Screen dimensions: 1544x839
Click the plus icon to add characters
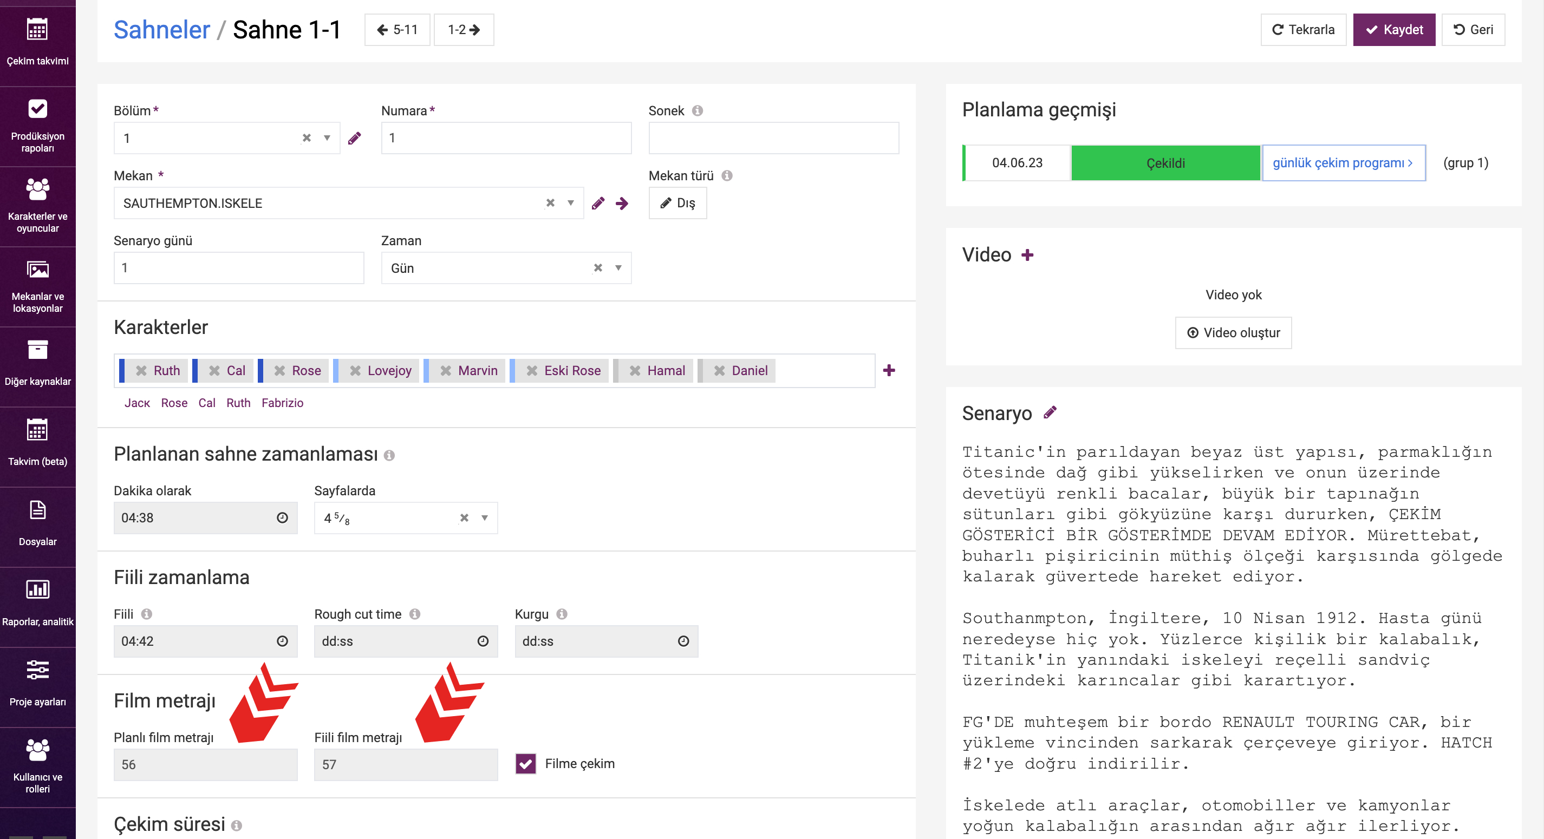tap(889, 370)
